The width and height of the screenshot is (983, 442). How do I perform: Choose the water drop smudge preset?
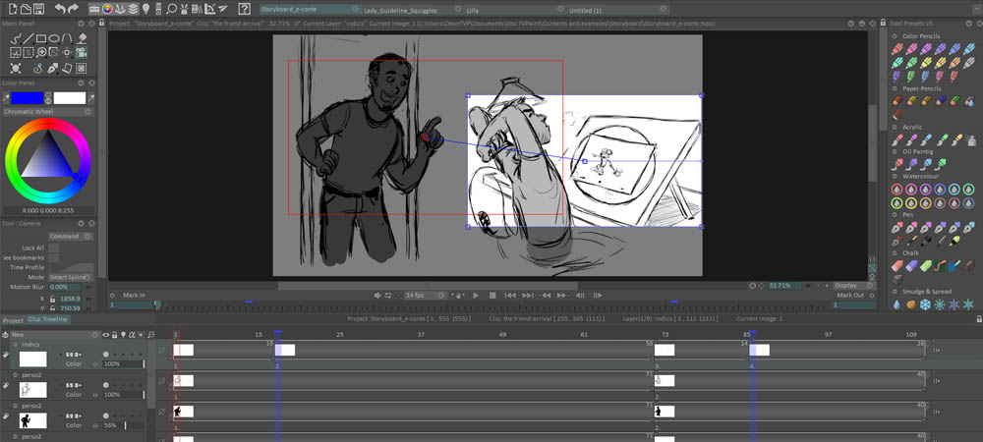tap(896, 304)
